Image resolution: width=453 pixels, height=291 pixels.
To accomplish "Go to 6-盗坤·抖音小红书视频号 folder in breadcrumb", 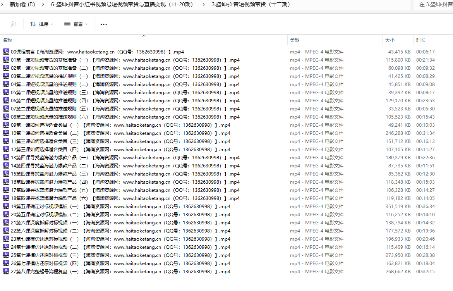I will click(x=122, y=5).
